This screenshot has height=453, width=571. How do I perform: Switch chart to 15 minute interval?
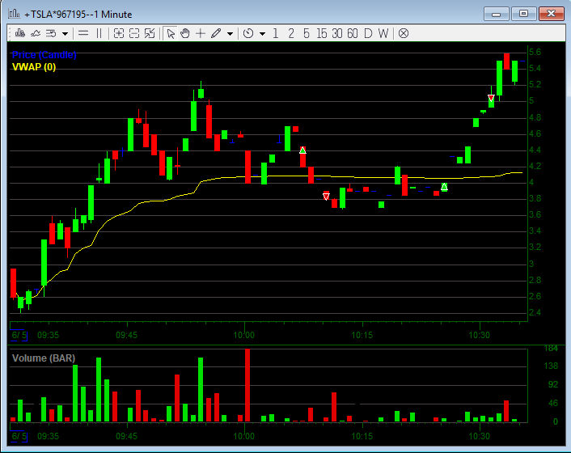click(322, 33)
